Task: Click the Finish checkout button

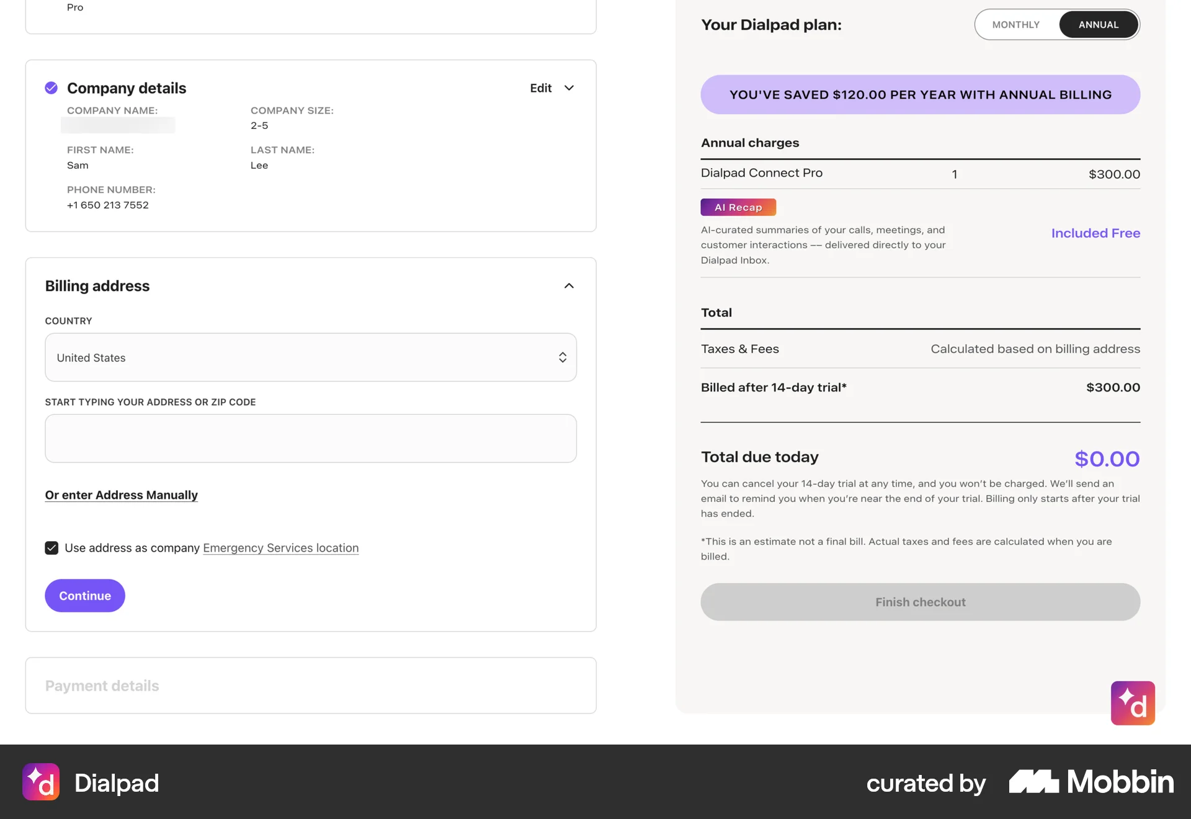Action: [920, 601]
